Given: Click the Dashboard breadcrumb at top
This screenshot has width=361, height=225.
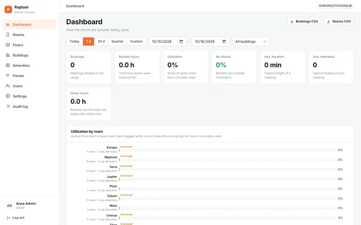Looking at the screenshot, I should point(75,6).
